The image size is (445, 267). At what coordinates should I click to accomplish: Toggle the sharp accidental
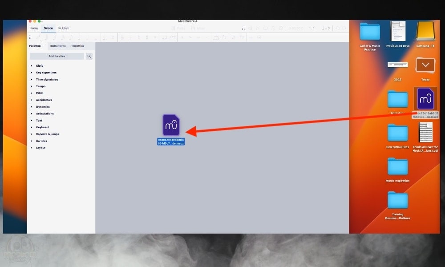(147, 37)
